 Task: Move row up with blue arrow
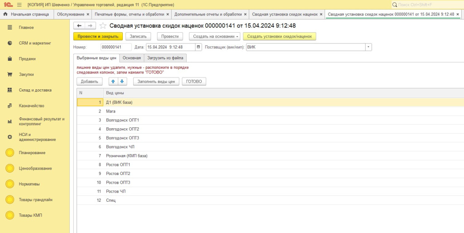point(113,82)
